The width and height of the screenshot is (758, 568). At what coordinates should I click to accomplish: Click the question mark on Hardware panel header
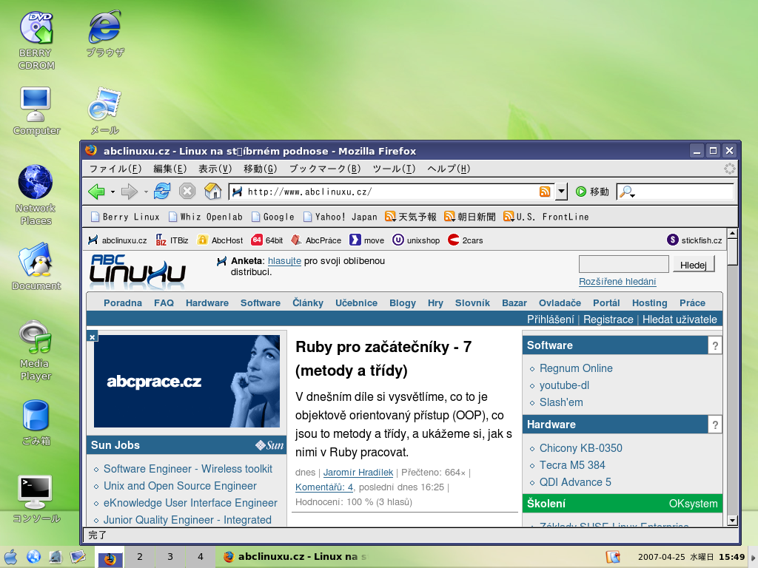tap(715, 425)
